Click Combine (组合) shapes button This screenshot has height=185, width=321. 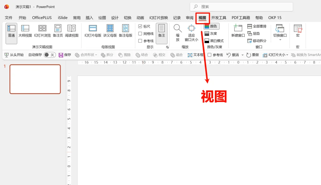[x=177, y=55]
